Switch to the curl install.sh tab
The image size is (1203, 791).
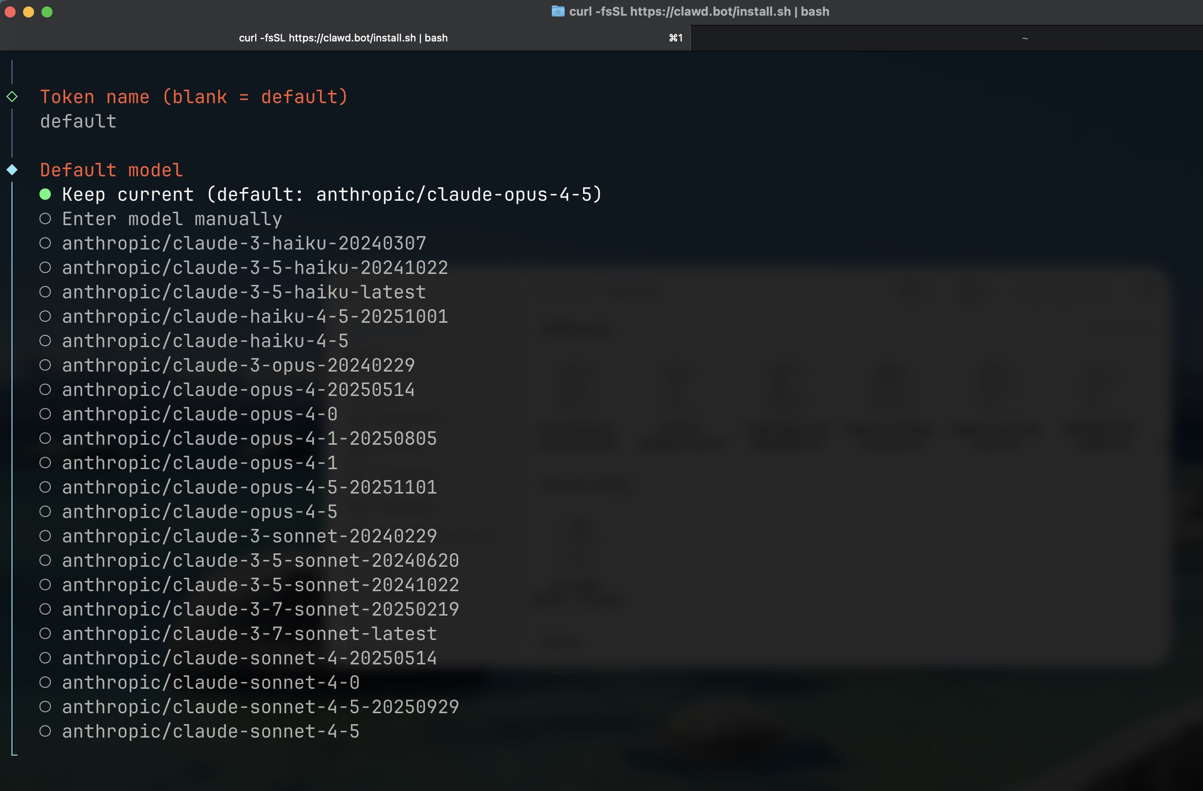click(x=343, y=38)
